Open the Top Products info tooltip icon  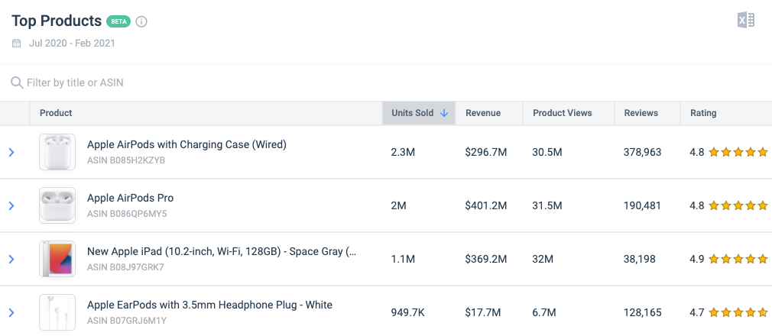click(141, 21)
